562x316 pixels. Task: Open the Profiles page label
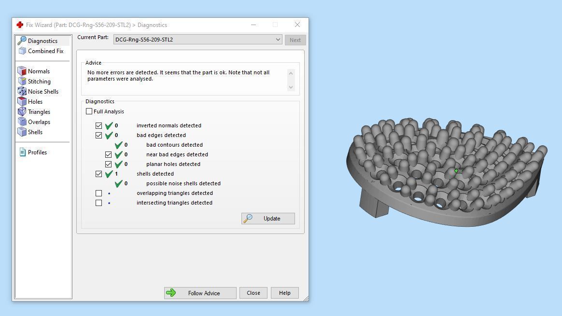pyautogui.click(x=37, y=152)
